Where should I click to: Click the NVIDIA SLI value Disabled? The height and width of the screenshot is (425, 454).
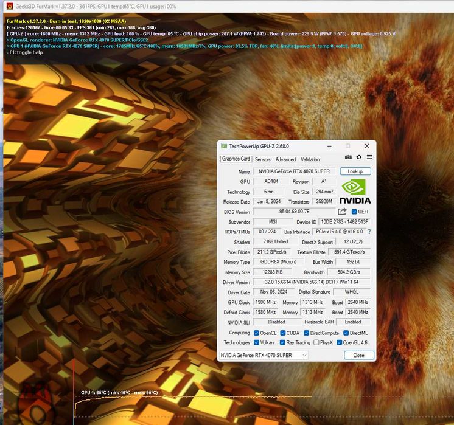click(276, 322)
